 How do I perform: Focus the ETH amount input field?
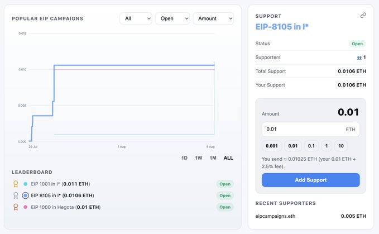(x=311, y=130)
